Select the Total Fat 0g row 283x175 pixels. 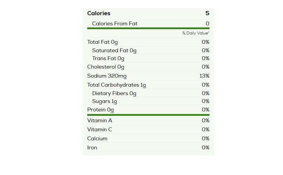tap(149, 42)
